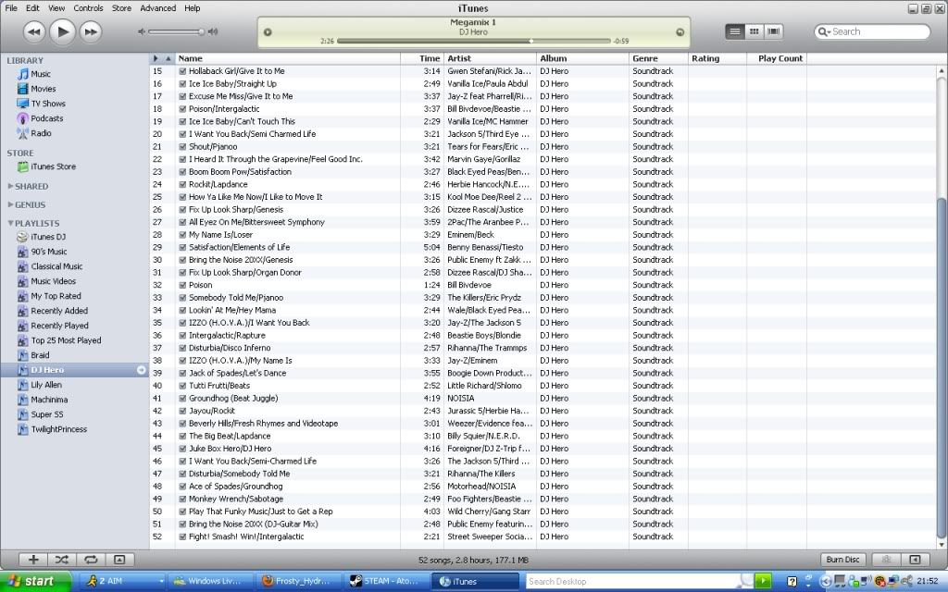
Task: Uncheck the Rockit/Lapdance checkbox
Action: click(x=182, y=185)
